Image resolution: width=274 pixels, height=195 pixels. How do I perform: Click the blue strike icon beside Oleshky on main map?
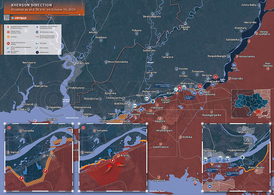tap(141, 110)
